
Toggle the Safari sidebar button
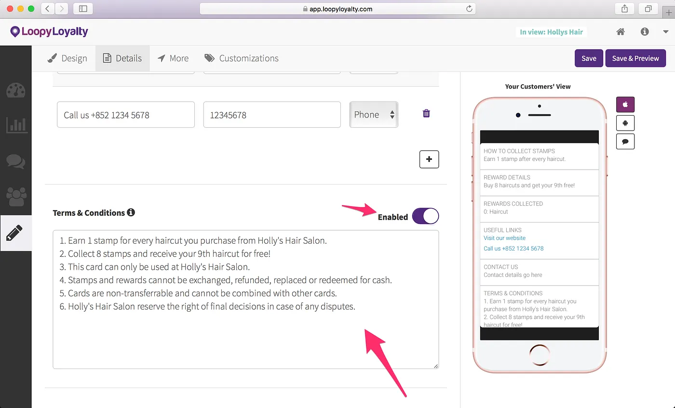tap(83, 9)
